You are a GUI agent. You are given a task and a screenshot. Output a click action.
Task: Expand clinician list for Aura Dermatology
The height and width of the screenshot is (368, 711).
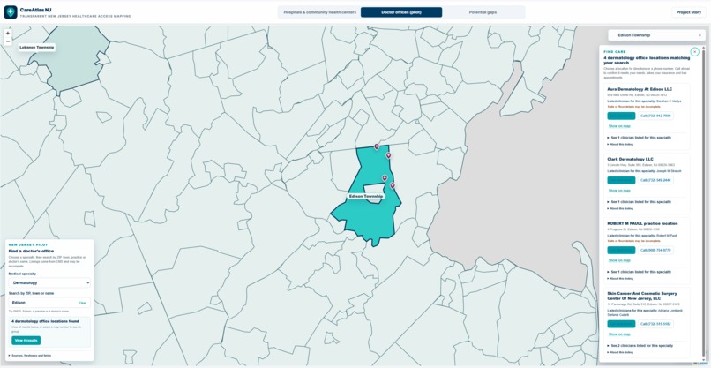(640, 137)
